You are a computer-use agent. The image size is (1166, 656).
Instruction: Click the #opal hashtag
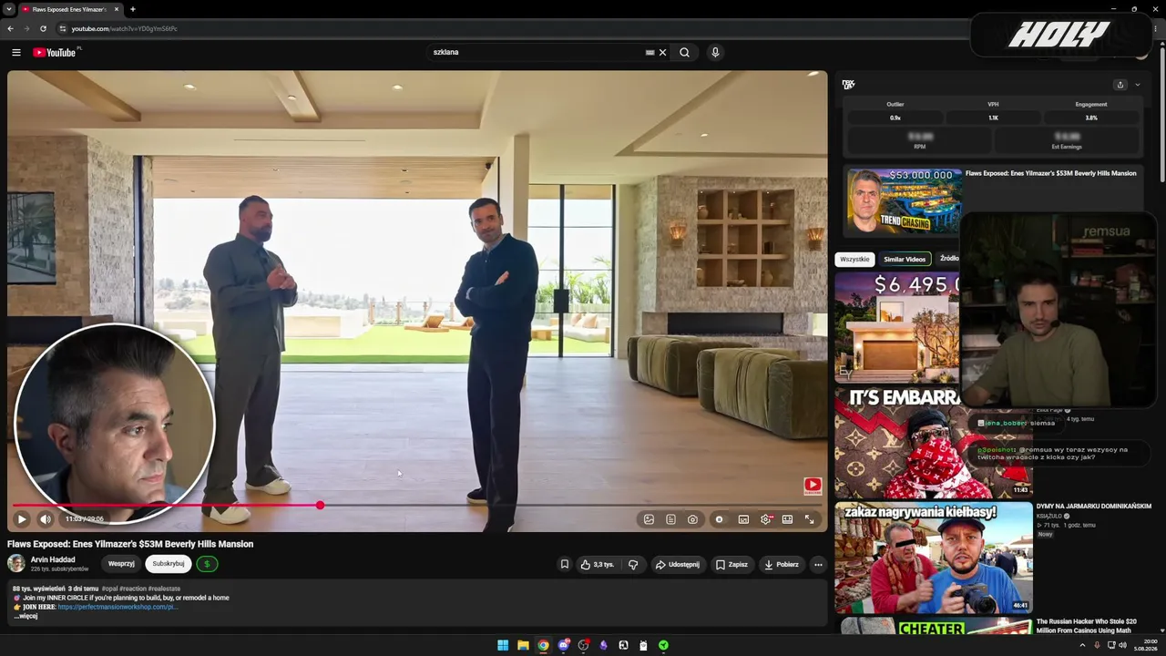click(x=110, y=589)
